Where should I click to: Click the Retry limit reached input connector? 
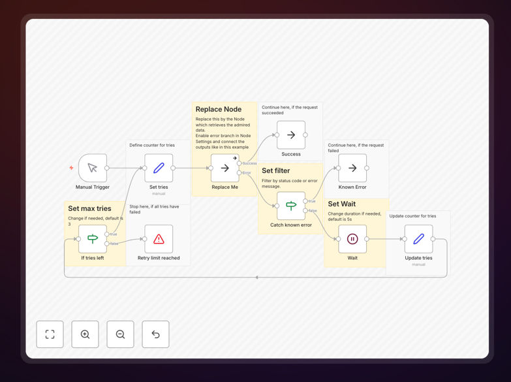(x=145, y=239)
